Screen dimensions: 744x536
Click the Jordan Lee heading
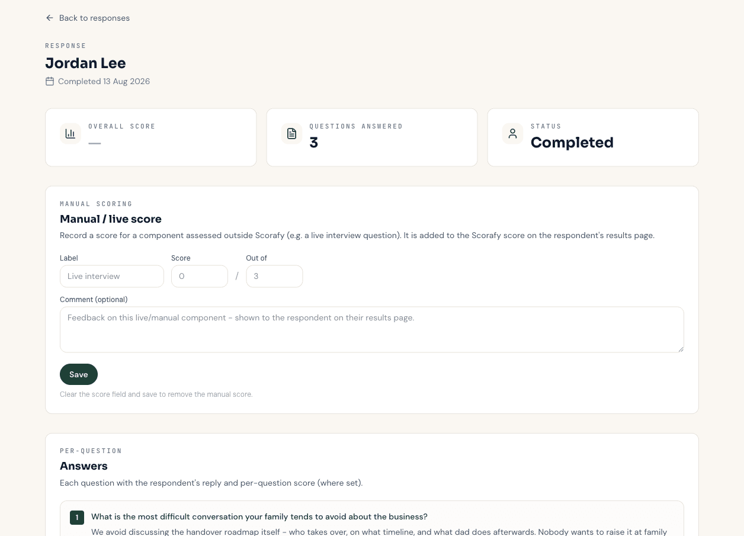85,63
